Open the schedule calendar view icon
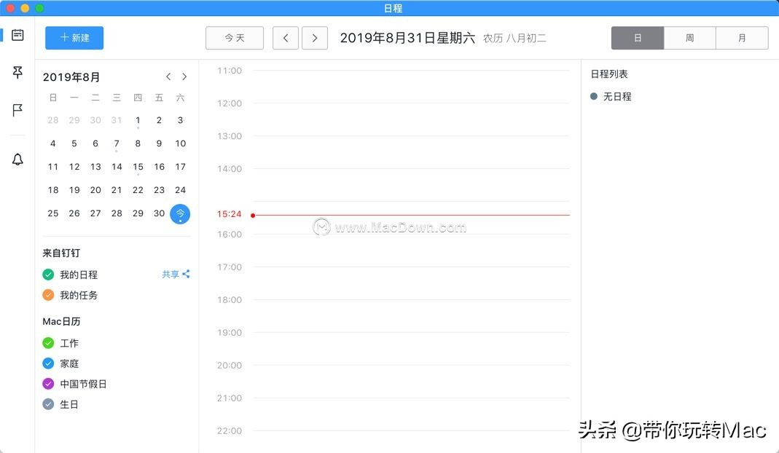Viewport: 779px width, 453px height. (17, 34)
